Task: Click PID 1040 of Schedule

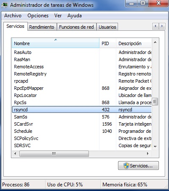Action: 107,131
